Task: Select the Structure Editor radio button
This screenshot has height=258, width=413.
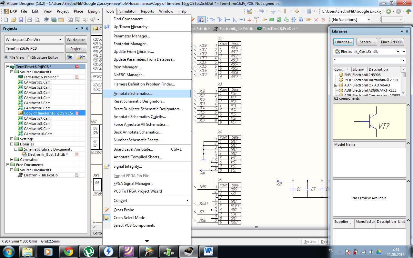Action: point(29,57)
